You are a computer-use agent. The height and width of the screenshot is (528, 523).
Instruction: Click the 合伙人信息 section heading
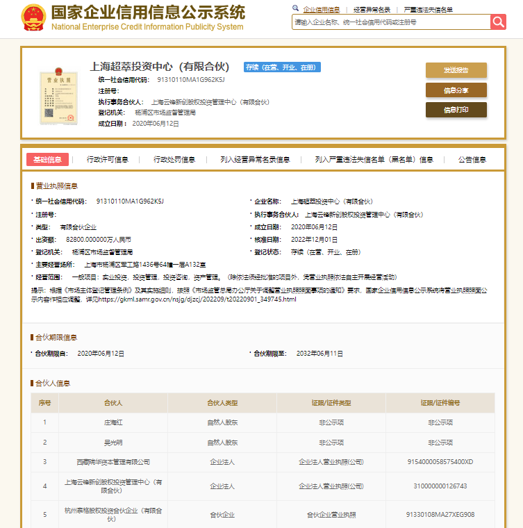coord(53,383)
